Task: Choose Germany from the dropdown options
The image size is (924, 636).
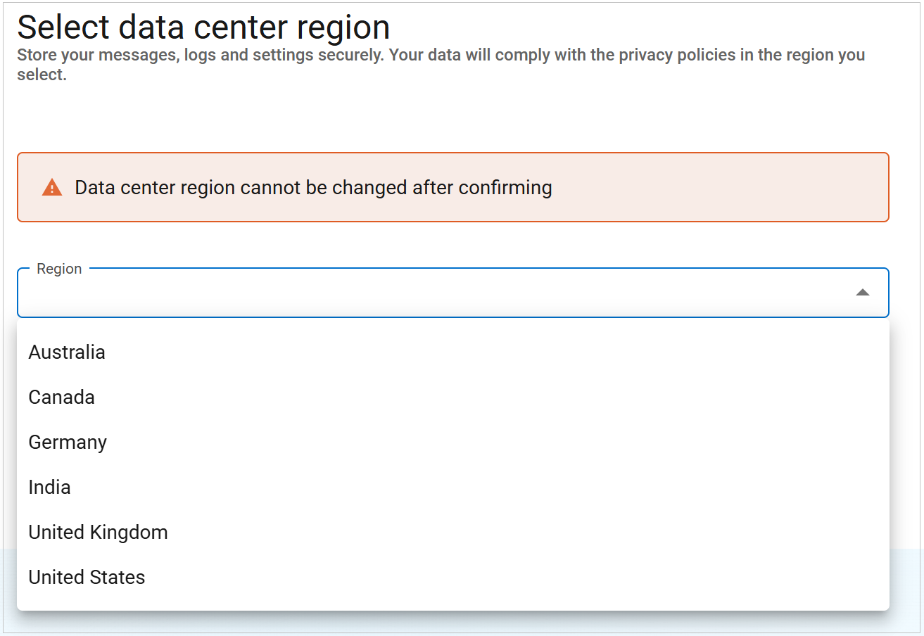Action: [68, 442]
